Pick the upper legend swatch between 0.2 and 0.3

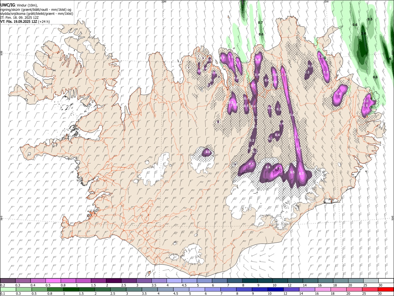8,281
